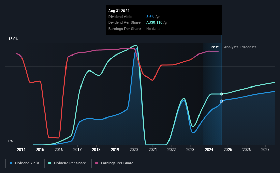Click the tooltip 'Dividend Per Share' row label
Viewport: 280px width, 173px height.
(124, 23)
